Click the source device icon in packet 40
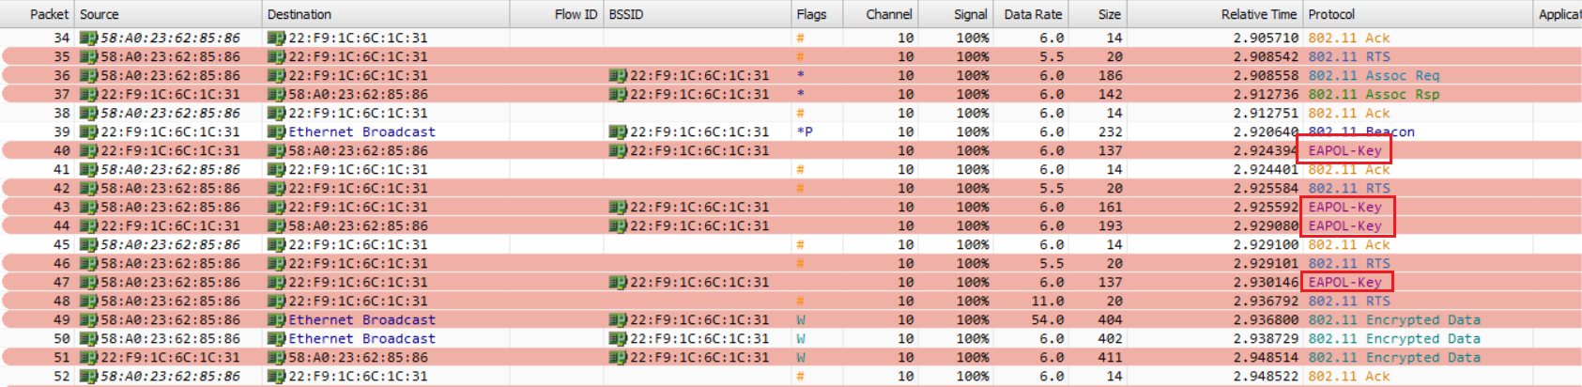Screen dimensions: 1582x387 (x=88, y=150)
